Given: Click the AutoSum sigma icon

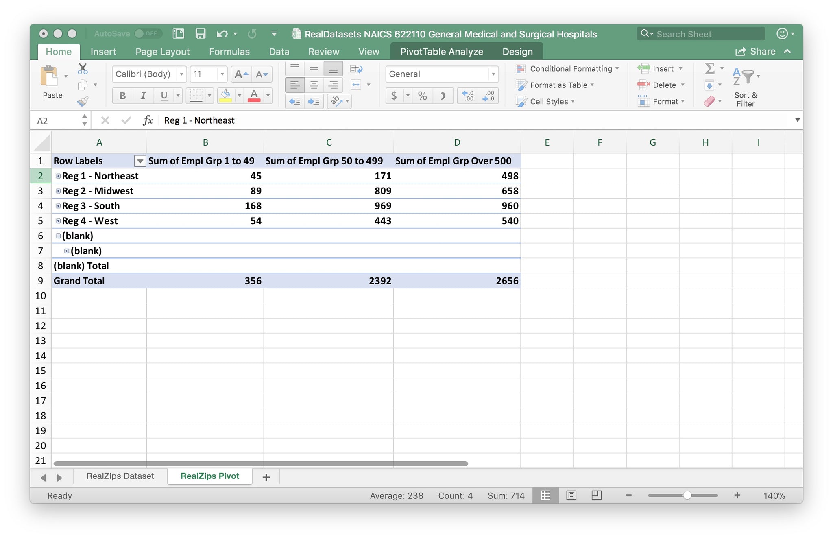Looking at the screenshot, I should click(x=710, y=68).
